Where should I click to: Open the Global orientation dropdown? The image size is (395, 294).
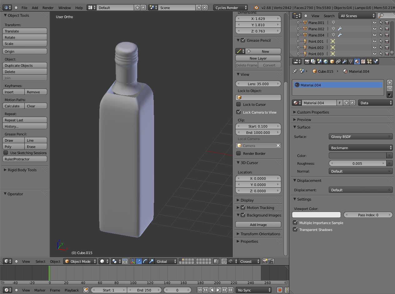[166, 261]
